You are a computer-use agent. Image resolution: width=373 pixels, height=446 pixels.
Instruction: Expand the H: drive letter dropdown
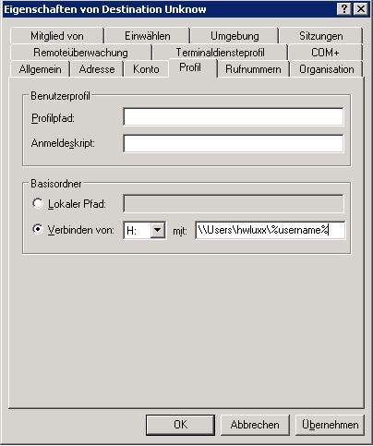pyautogui.click(x=157, y=230)
